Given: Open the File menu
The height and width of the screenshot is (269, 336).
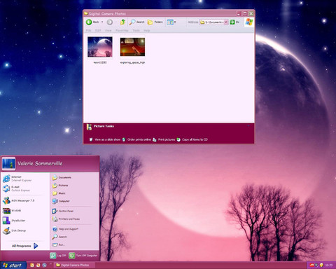Looking at the screenshot, I should 88,30.
